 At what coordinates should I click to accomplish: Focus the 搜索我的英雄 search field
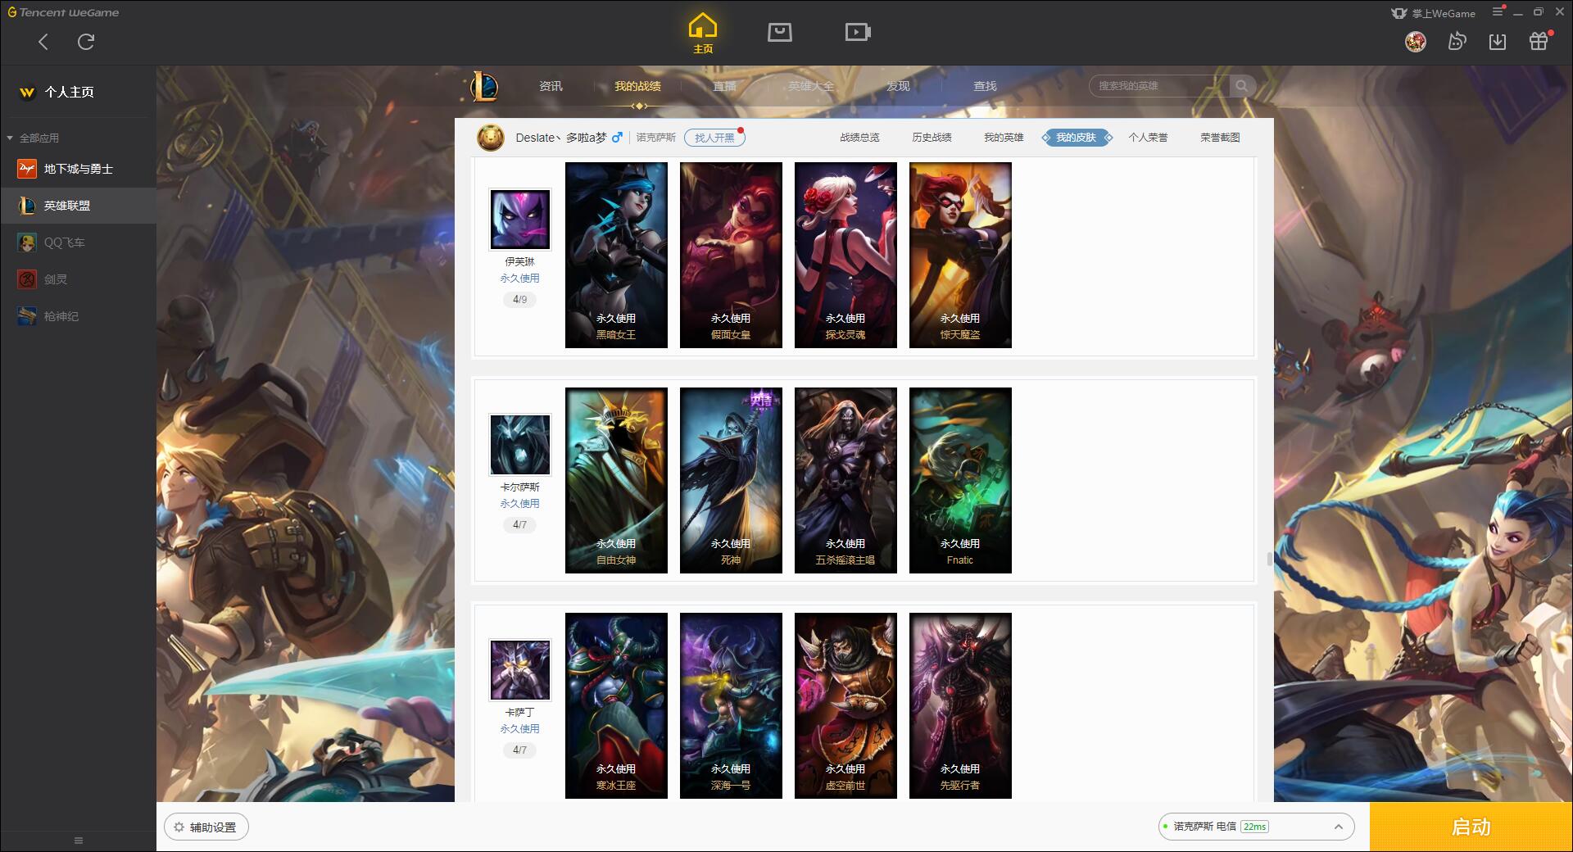tap(1159, 86)
